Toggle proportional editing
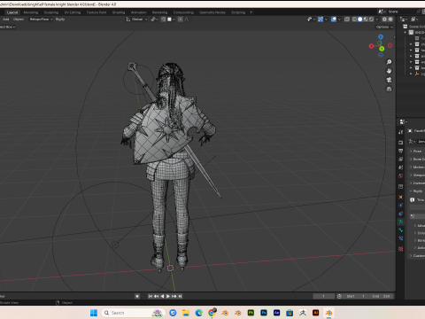Image resolution: width=425 pixels, height=319 pixels. (x=181, y=19)
